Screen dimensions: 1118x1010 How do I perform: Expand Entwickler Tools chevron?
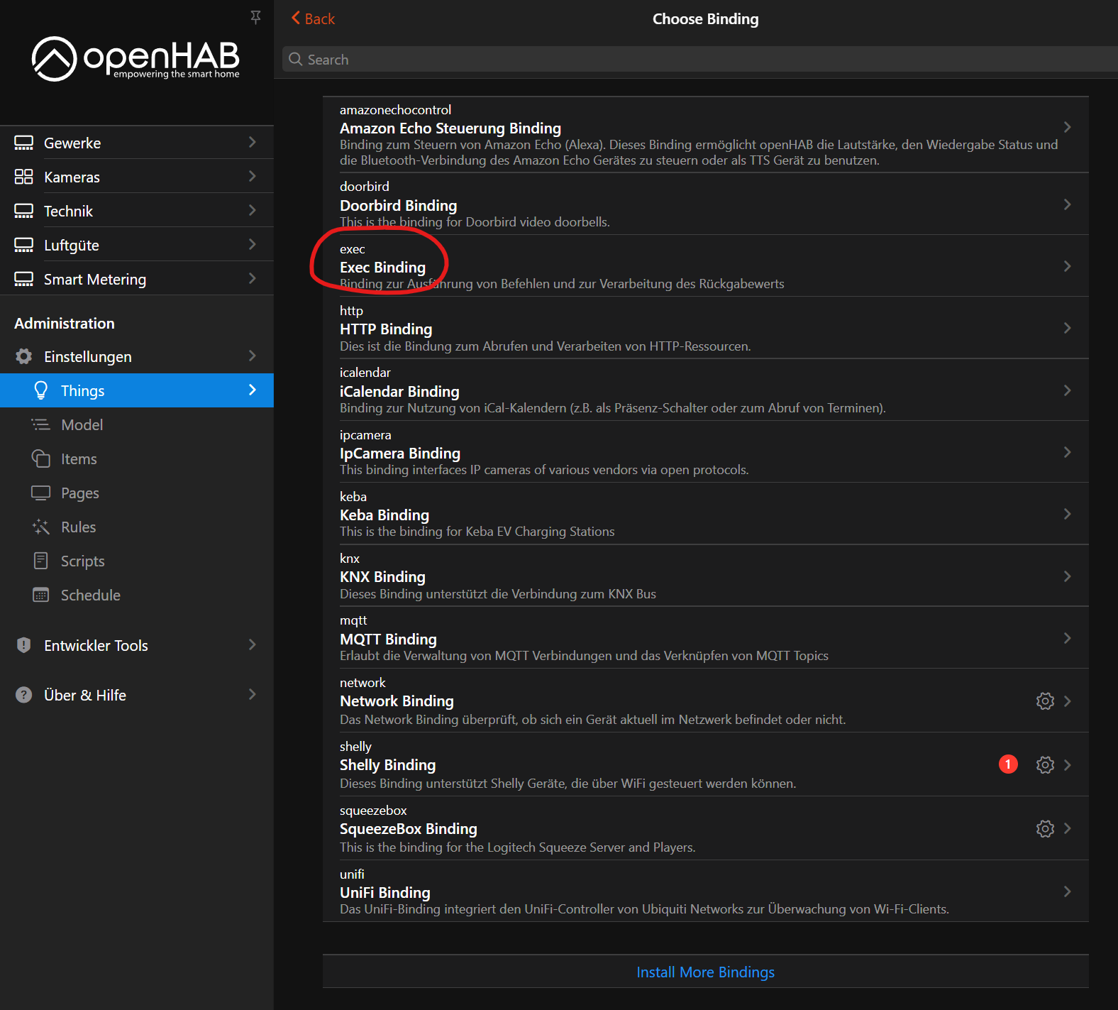(253, 644)
